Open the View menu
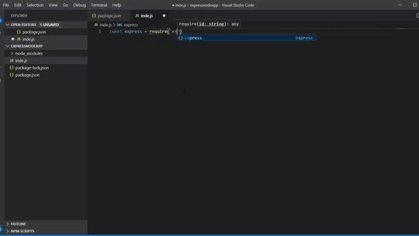Image resolution: width=419 pixels, height=236 pixels. click(53, 5)
